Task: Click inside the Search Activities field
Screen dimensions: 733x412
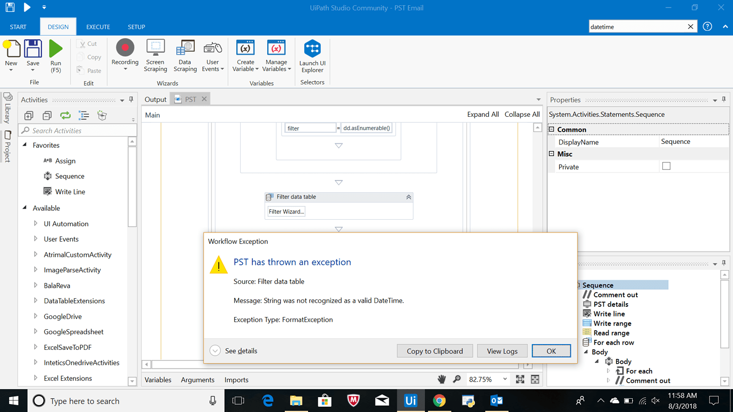Action: coord(74,130)
